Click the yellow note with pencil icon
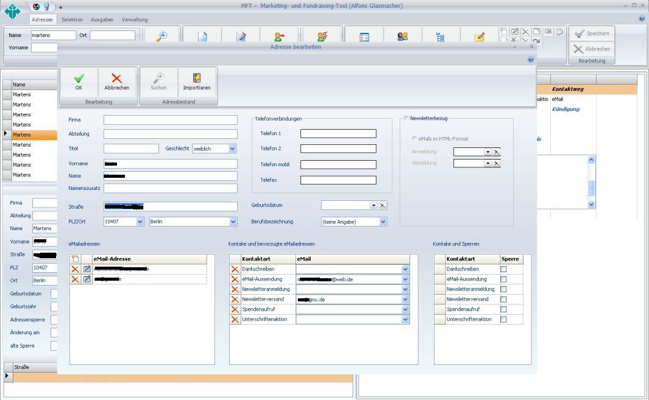The image size is (649, 400). coord(480,37)
